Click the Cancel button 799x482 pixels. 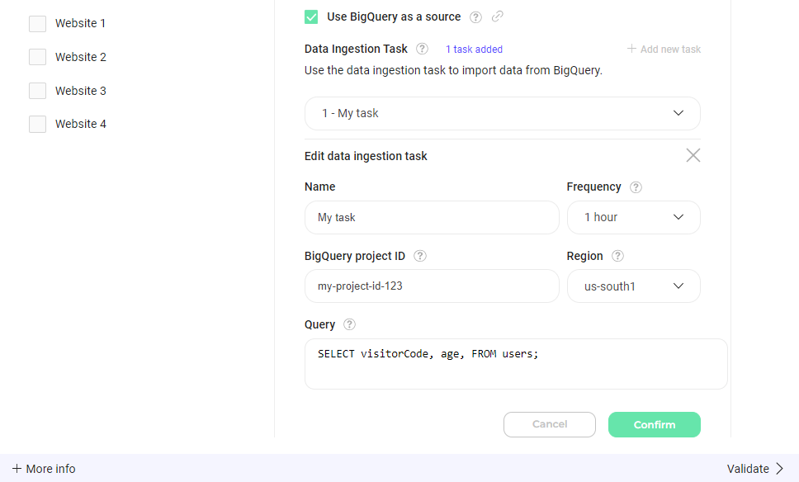click(549, 424)
